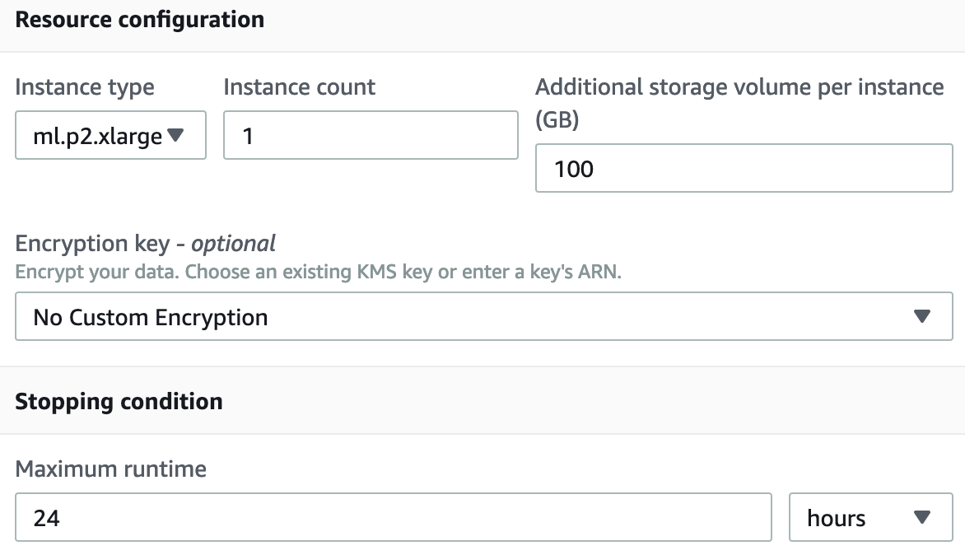Image resolution: width=965 pixels, height=555 pixels.
Task: Expand the No Custom Encryption dropdown
Action: click(483, 317)
